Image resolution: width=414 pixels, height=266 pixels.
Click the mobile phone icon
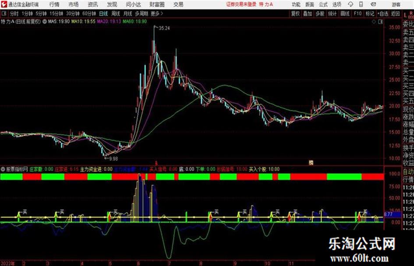(361, 4)
